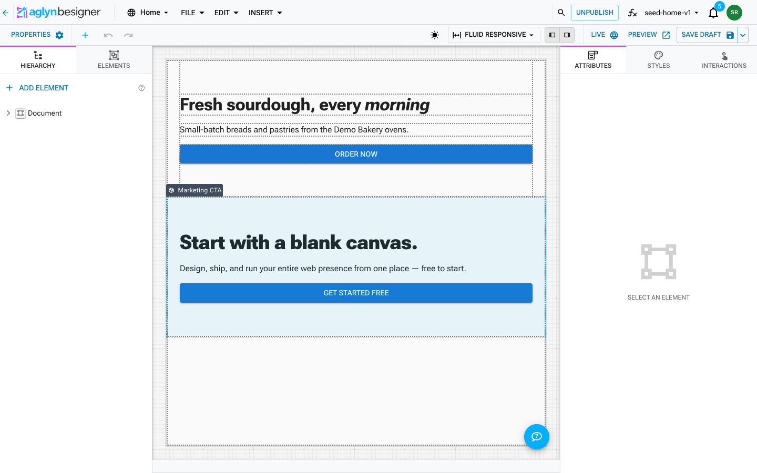Image resolution: width=757 pixels, height=473 pixels.
Task: Go back using the left arrow icon
Action: (x=6, y=13)
